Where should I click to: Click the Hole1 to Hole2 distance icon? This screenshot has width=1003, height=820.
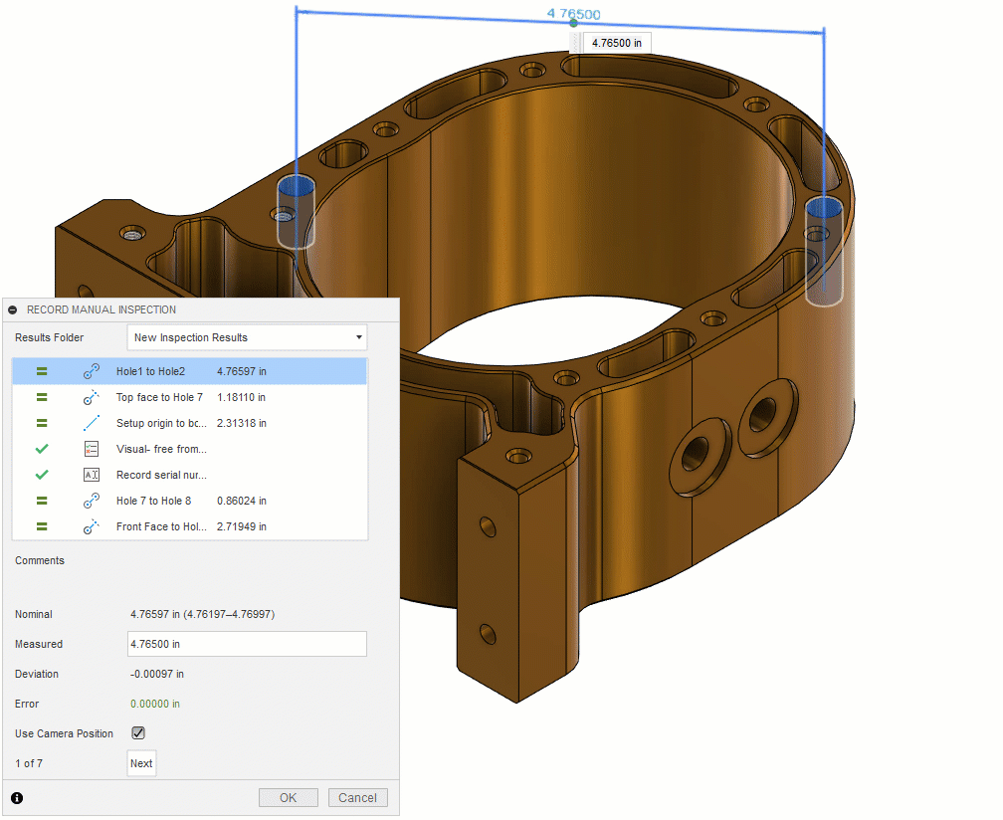[x=92, y=371]
